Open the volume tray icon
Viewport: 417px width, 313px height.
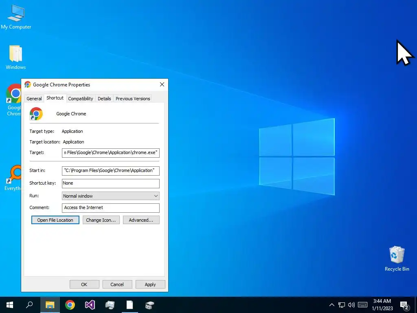(351, 305)
